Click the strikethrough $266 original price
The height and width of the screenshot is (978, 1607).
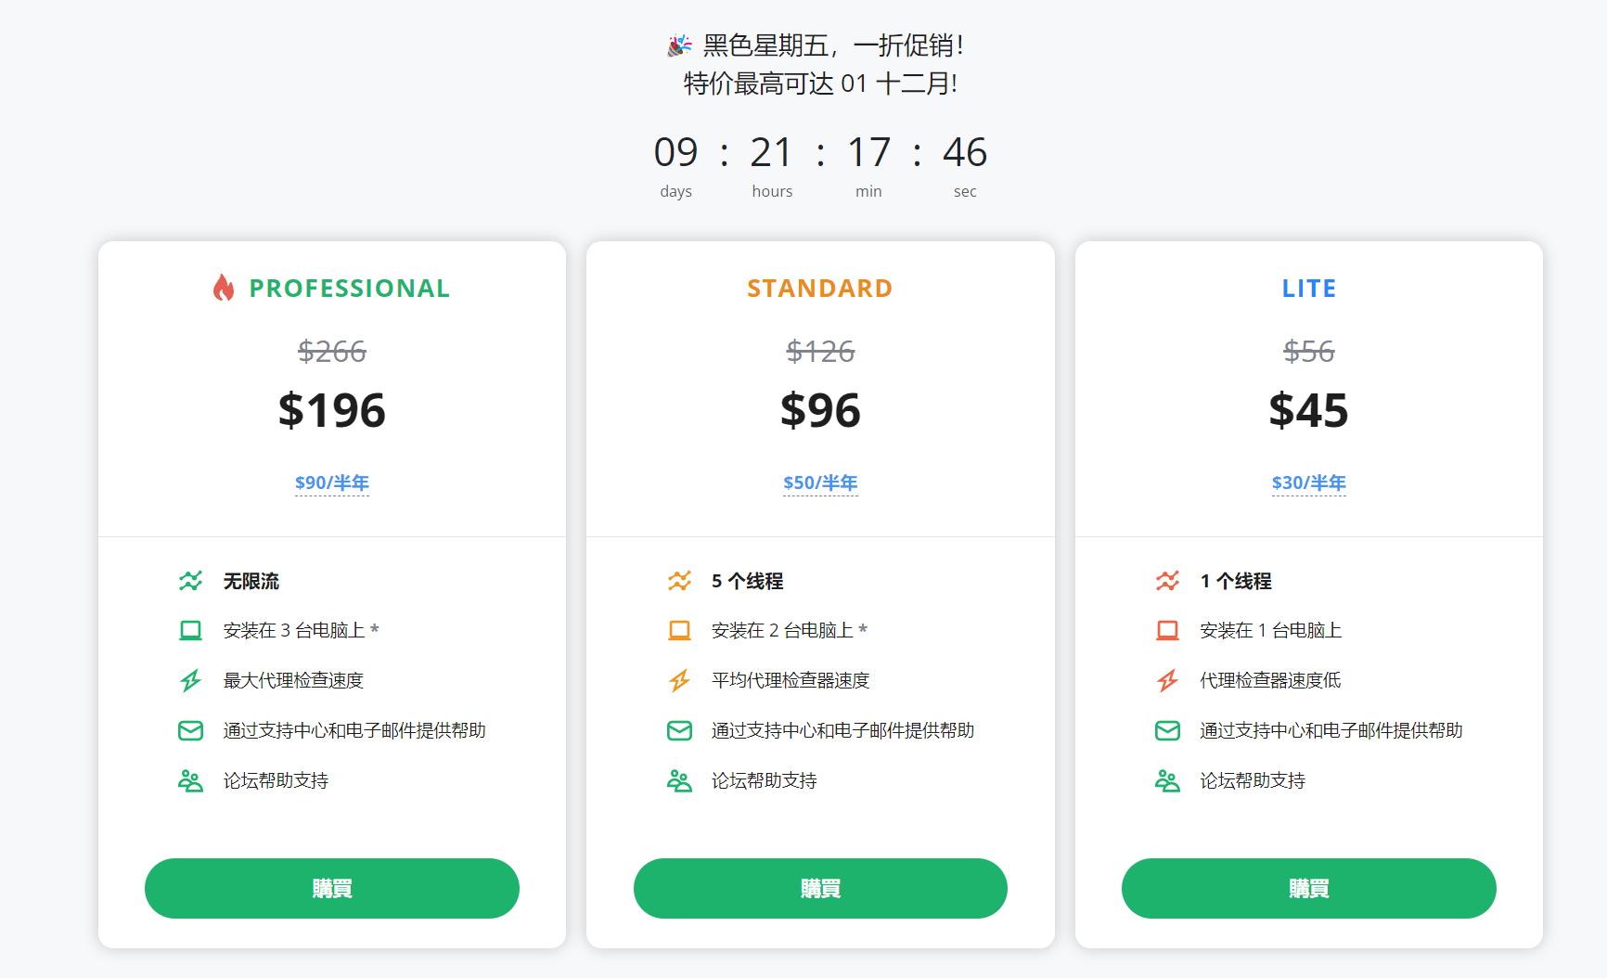click(332, 352)
